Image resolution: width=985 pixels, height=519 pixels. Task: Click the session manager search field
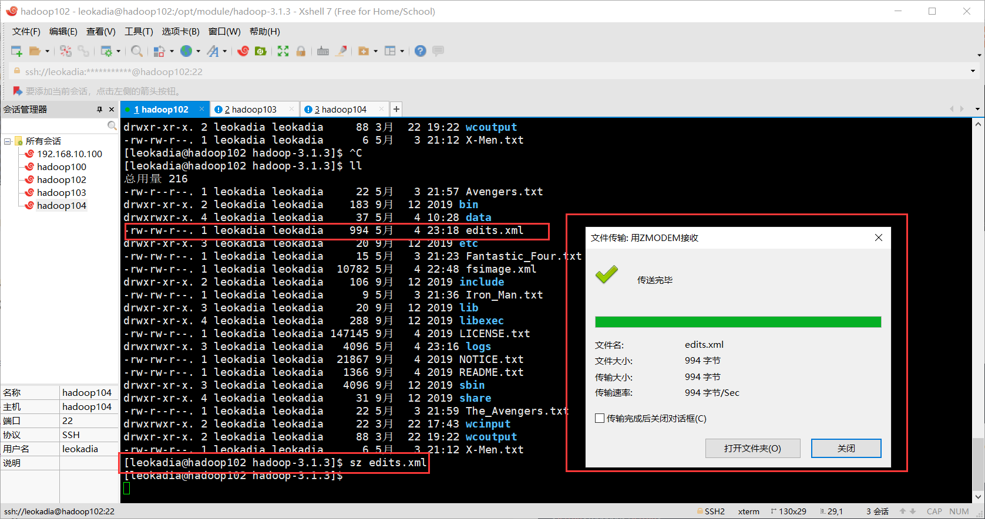point(54,125)
